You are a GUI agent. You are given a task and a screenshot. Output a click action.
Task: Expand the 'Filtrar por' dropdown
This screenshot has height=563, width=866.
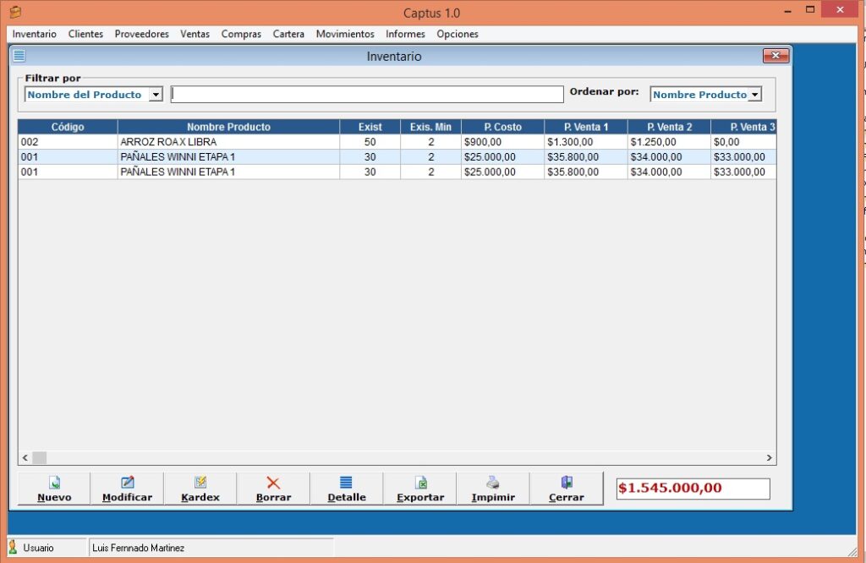coord(155,95)
